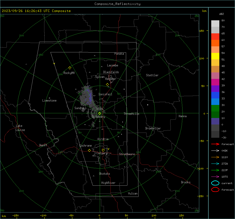
Task: Select the RockyMH label
Action: coord(69,73)
